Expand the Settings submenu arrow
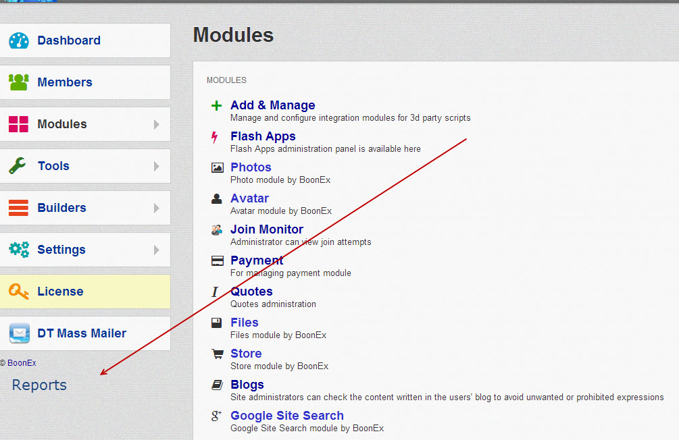Image resolution: width=679 pixels, height=440 pixels. coord(157,250)
